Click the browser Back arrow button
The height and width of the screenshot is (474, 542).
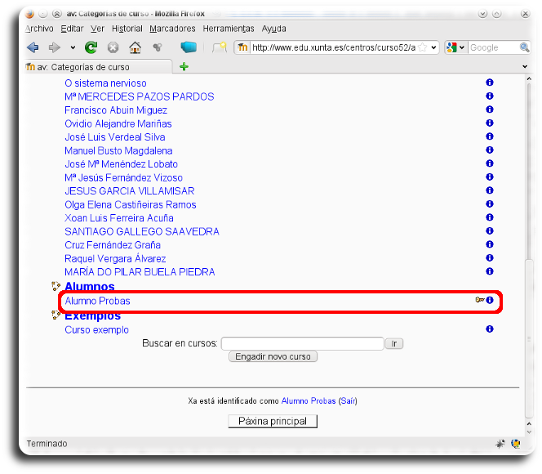coord(33,47)
